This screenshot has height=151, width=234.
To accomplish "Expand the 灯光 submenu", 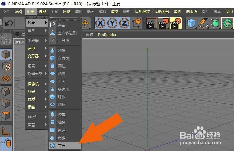I will tap(37, 92).
